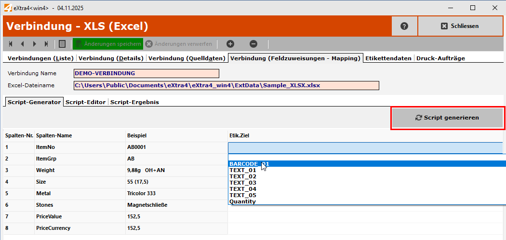Remove record with minus icon

[x=253, y=44]
